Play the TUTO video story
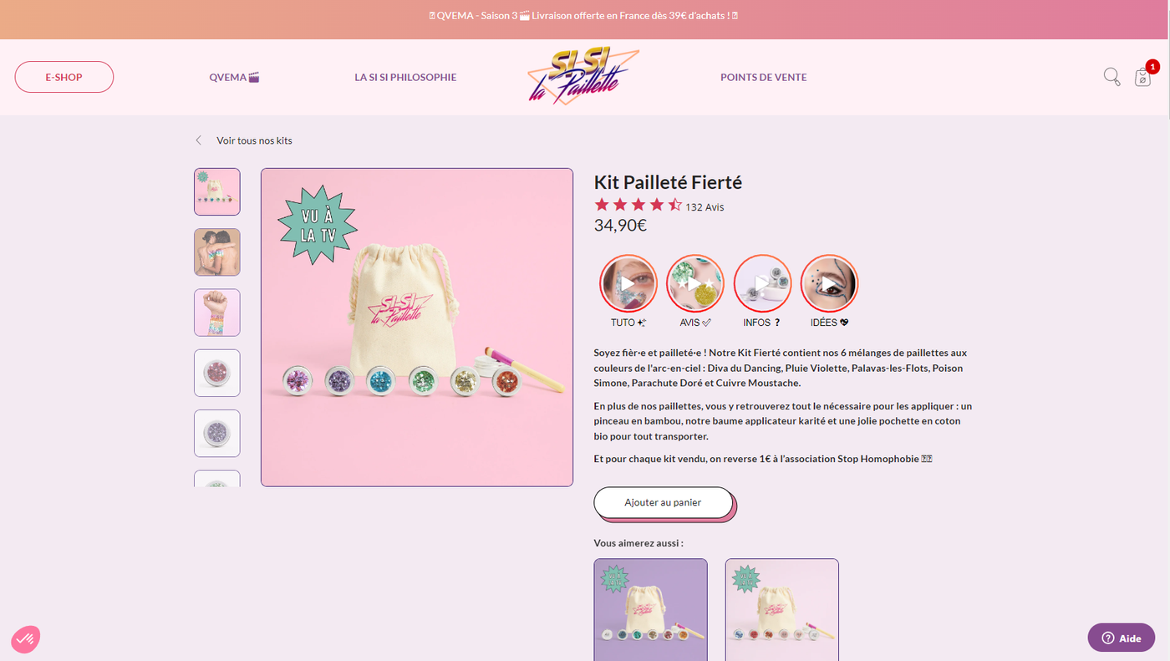 (628, 283)
